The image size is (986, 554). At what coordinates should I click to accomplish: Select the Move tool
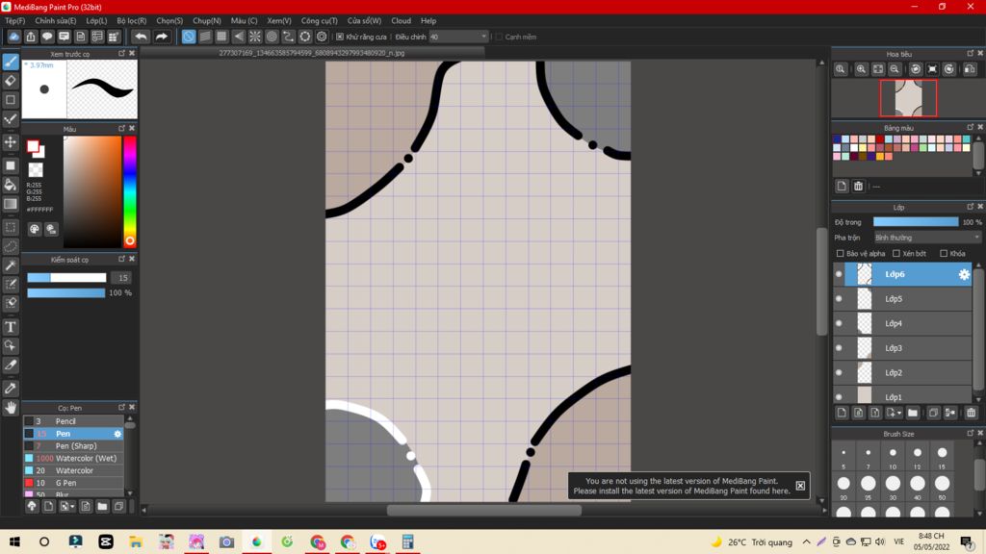tap(11, 142)
